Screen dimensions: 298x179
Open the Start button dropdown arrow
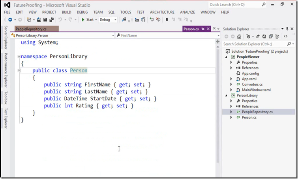(96, 20)
